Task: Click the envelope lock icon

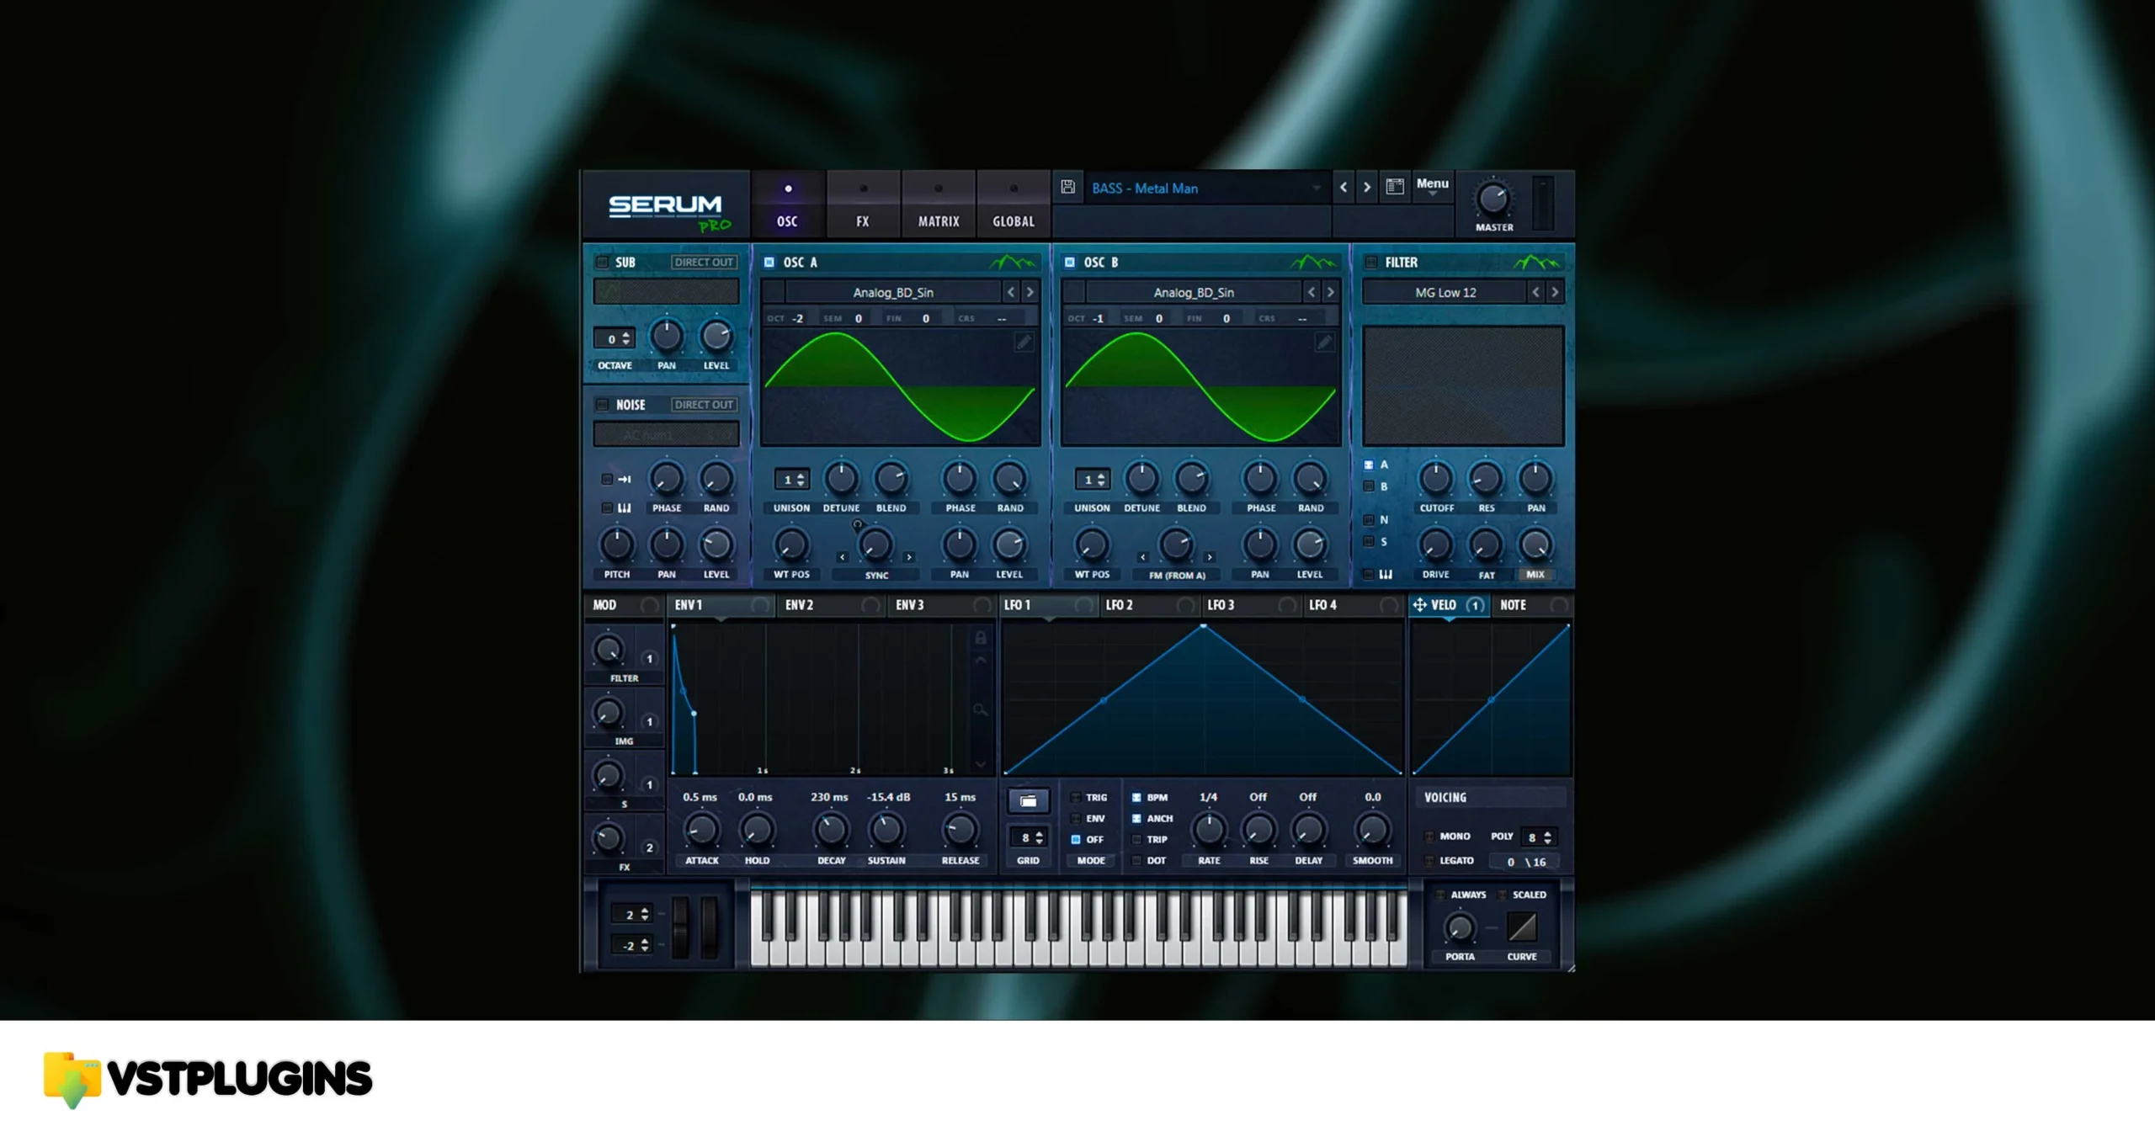Action: [x=981, y=638]
